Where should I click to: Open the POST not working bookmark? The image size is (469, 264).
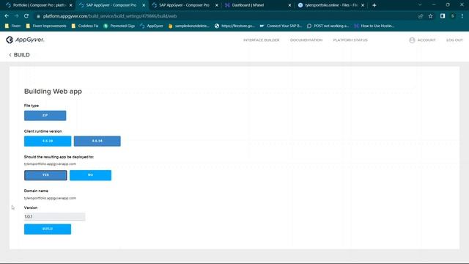[328, 26]
